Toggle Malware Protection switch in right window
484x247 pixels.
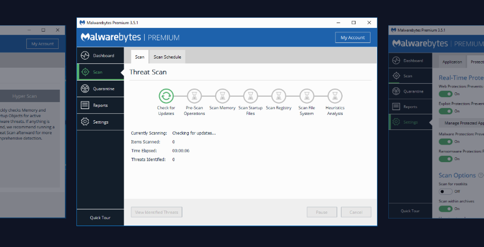pyautogui.click(x=445, y=142)
